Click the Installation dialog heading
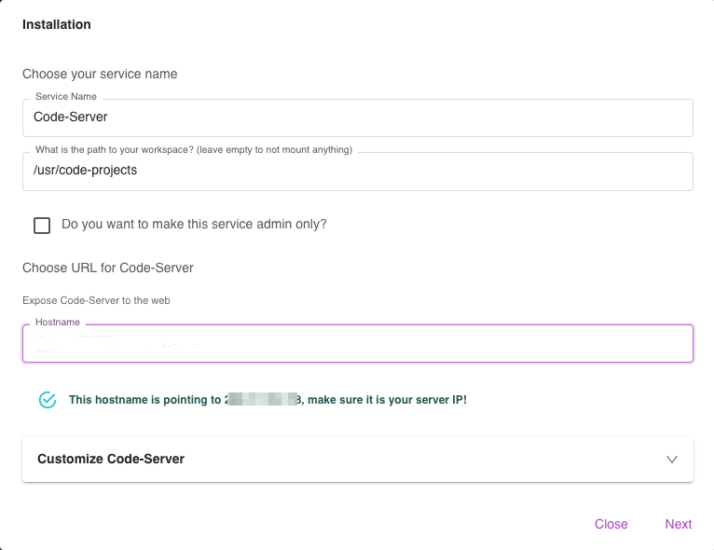Screen dimensions: 714x550 coord(57,25)
